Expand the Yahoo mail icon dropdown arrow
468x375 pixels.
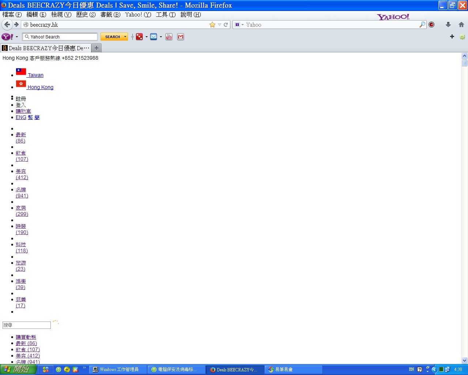point(161,37)
